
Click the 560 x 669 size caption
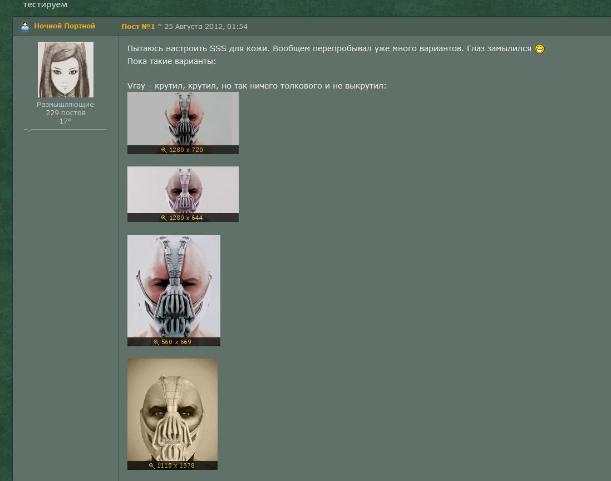pyautogui.click(x=176, y=342)
